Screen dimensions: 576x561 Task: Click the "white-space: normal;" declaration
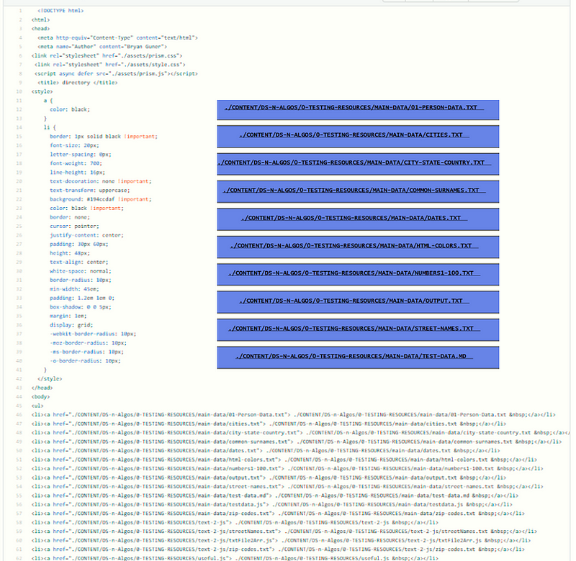pos(81,271)
